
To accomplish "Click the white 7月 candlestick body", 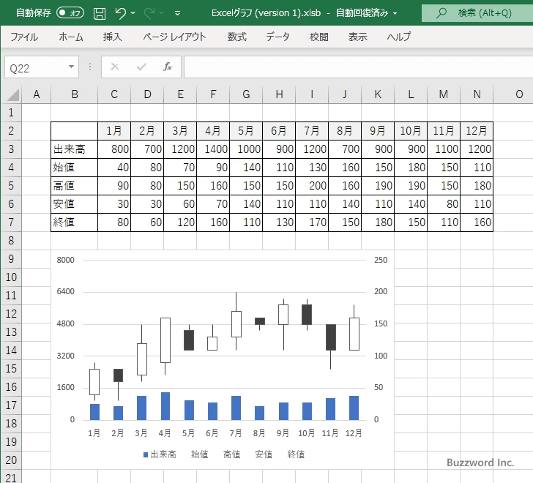I will pos(236,324).
